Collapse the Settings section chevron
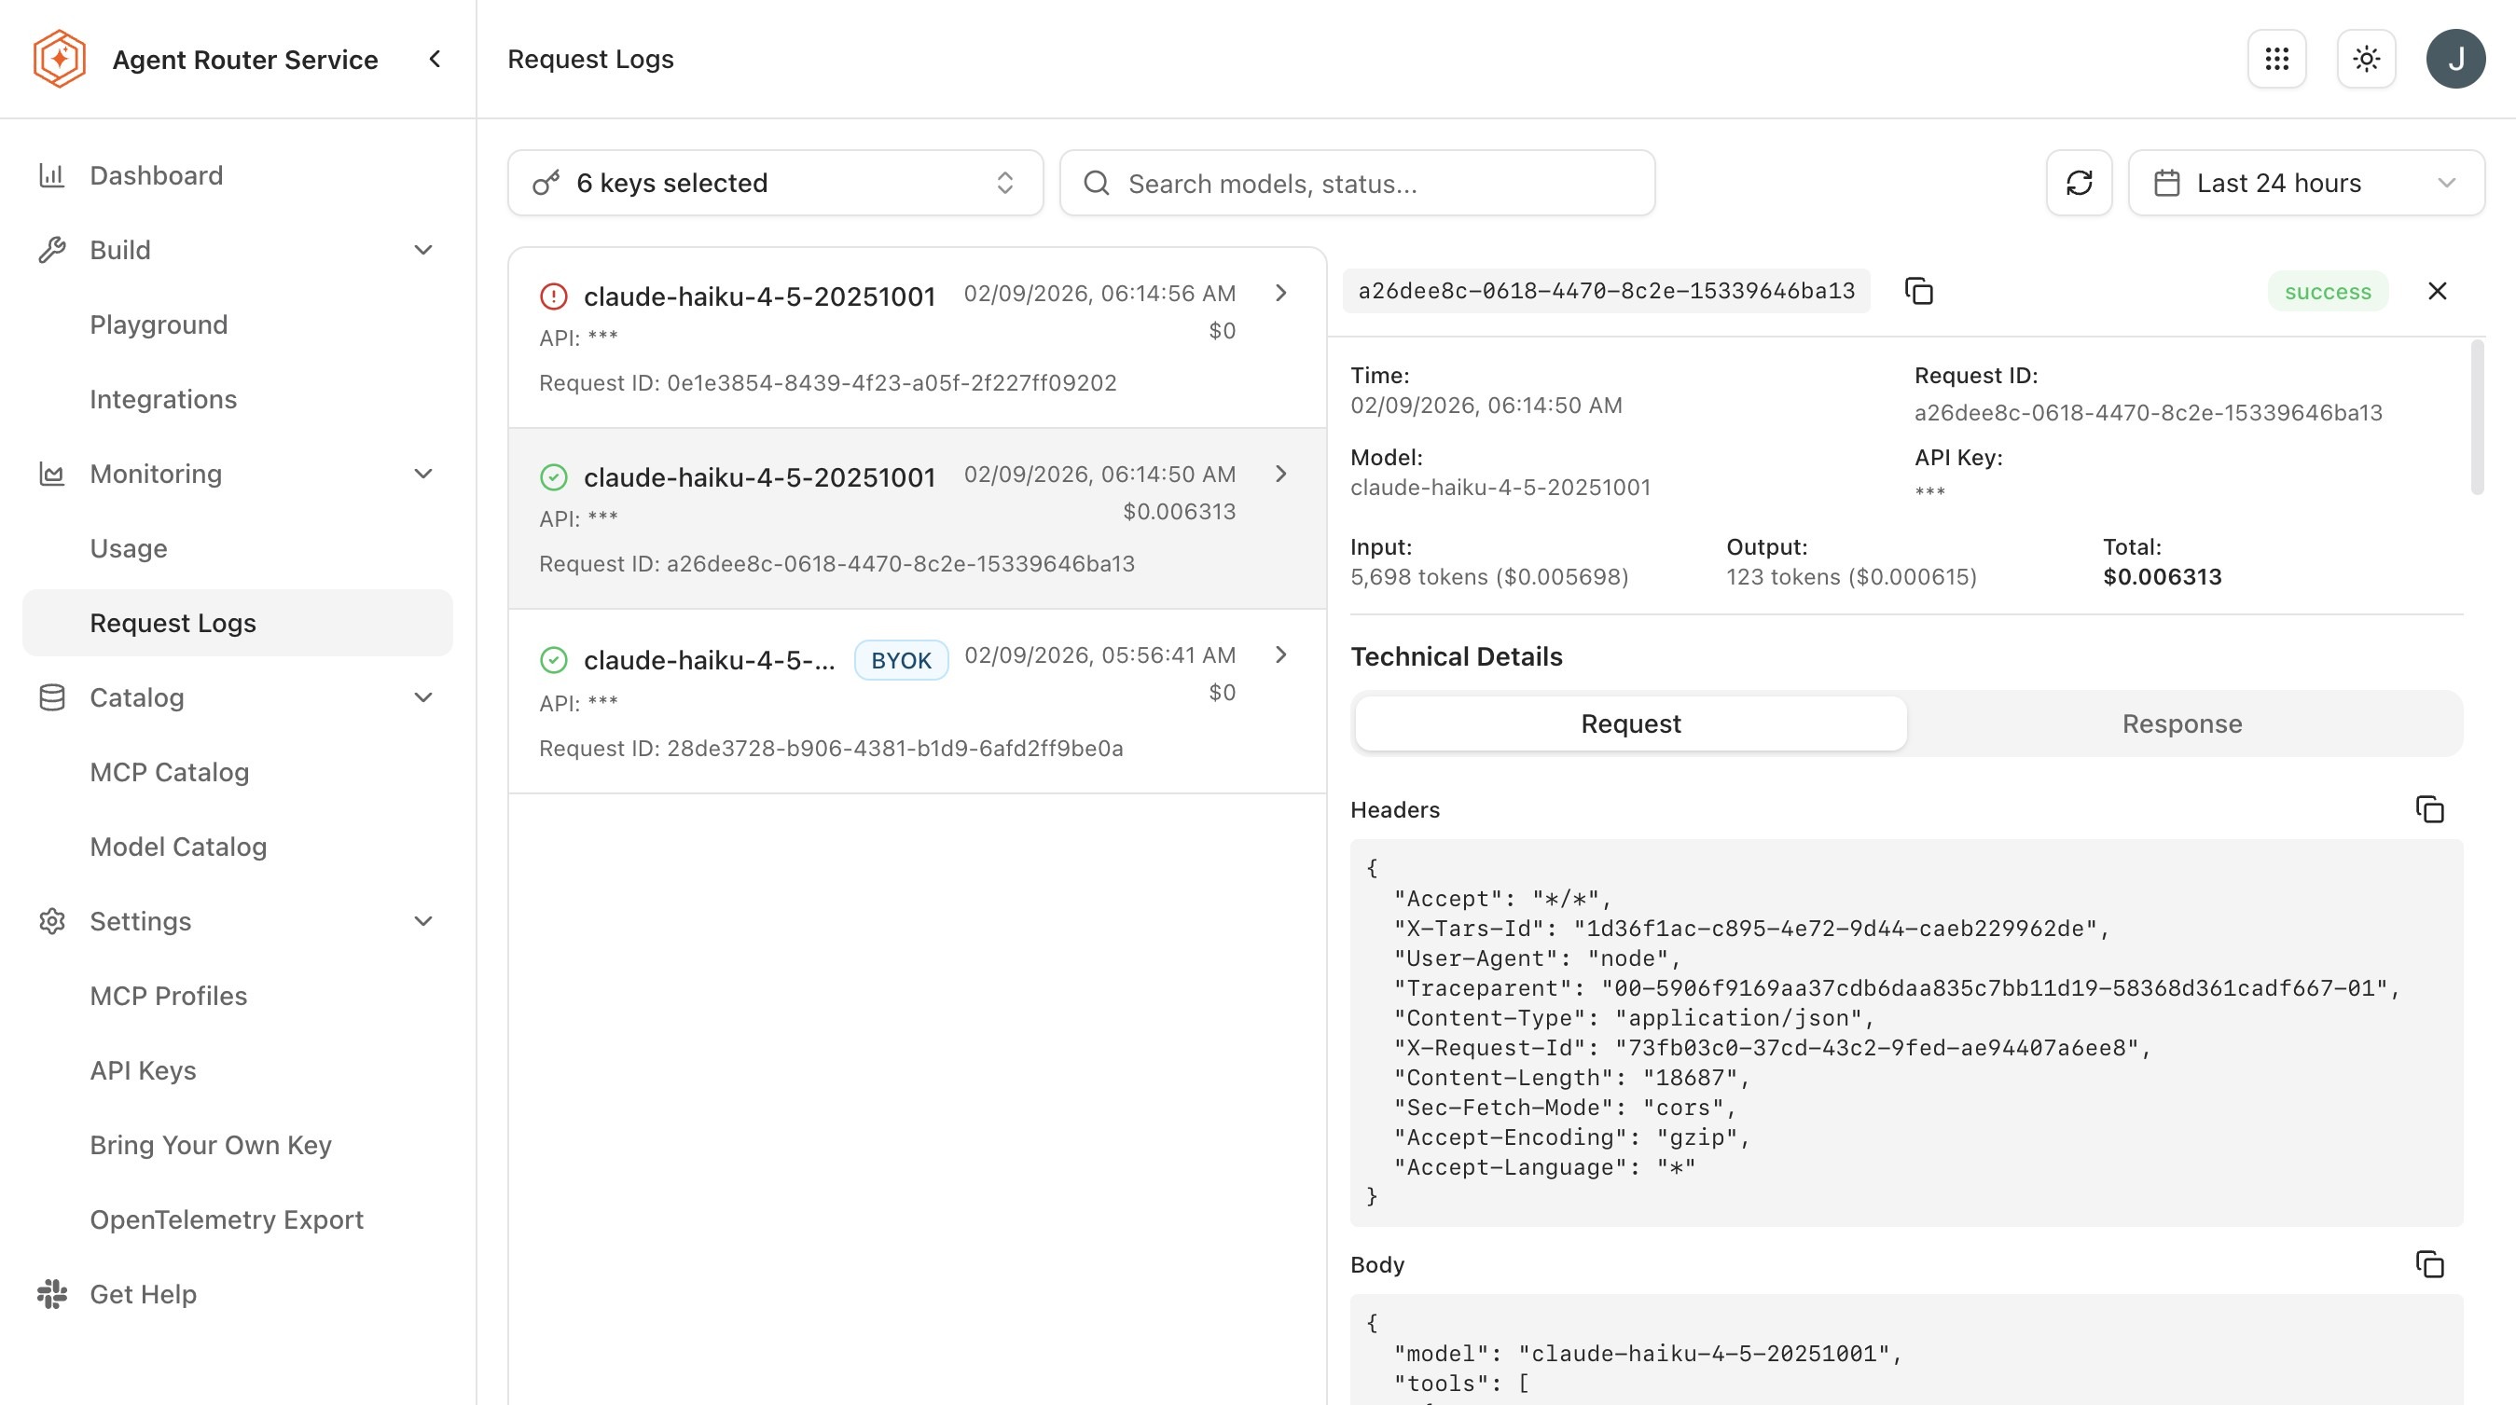The width and height of the screenshot is (2516, 1405). pos(423,921)
